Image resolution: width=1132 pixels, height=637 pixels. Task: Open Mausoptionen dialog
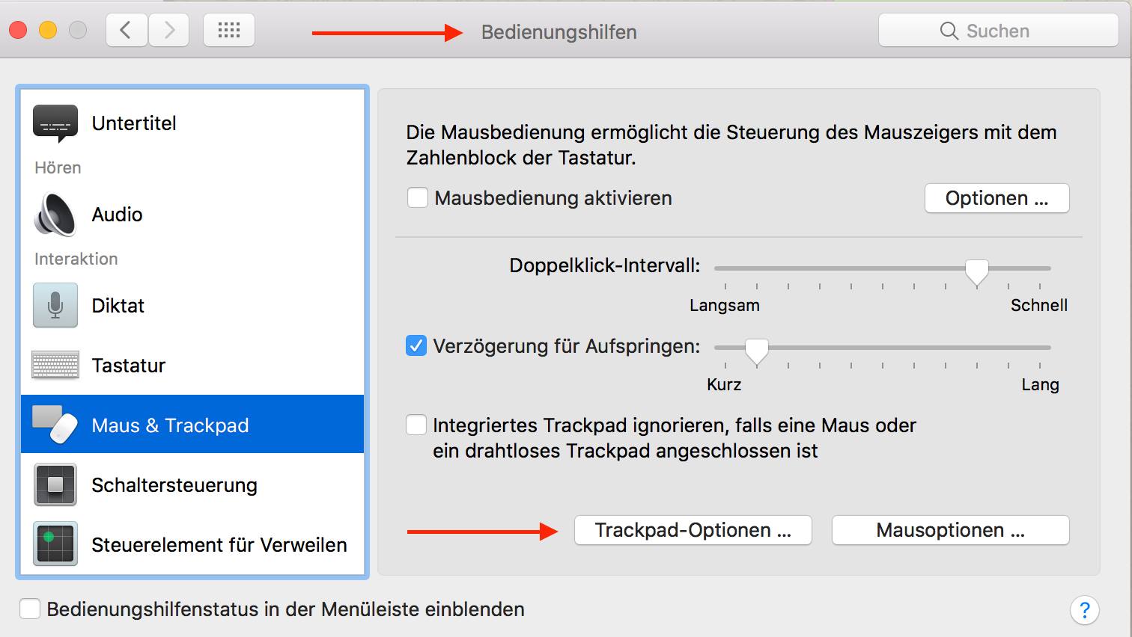[x=950, y=530]
